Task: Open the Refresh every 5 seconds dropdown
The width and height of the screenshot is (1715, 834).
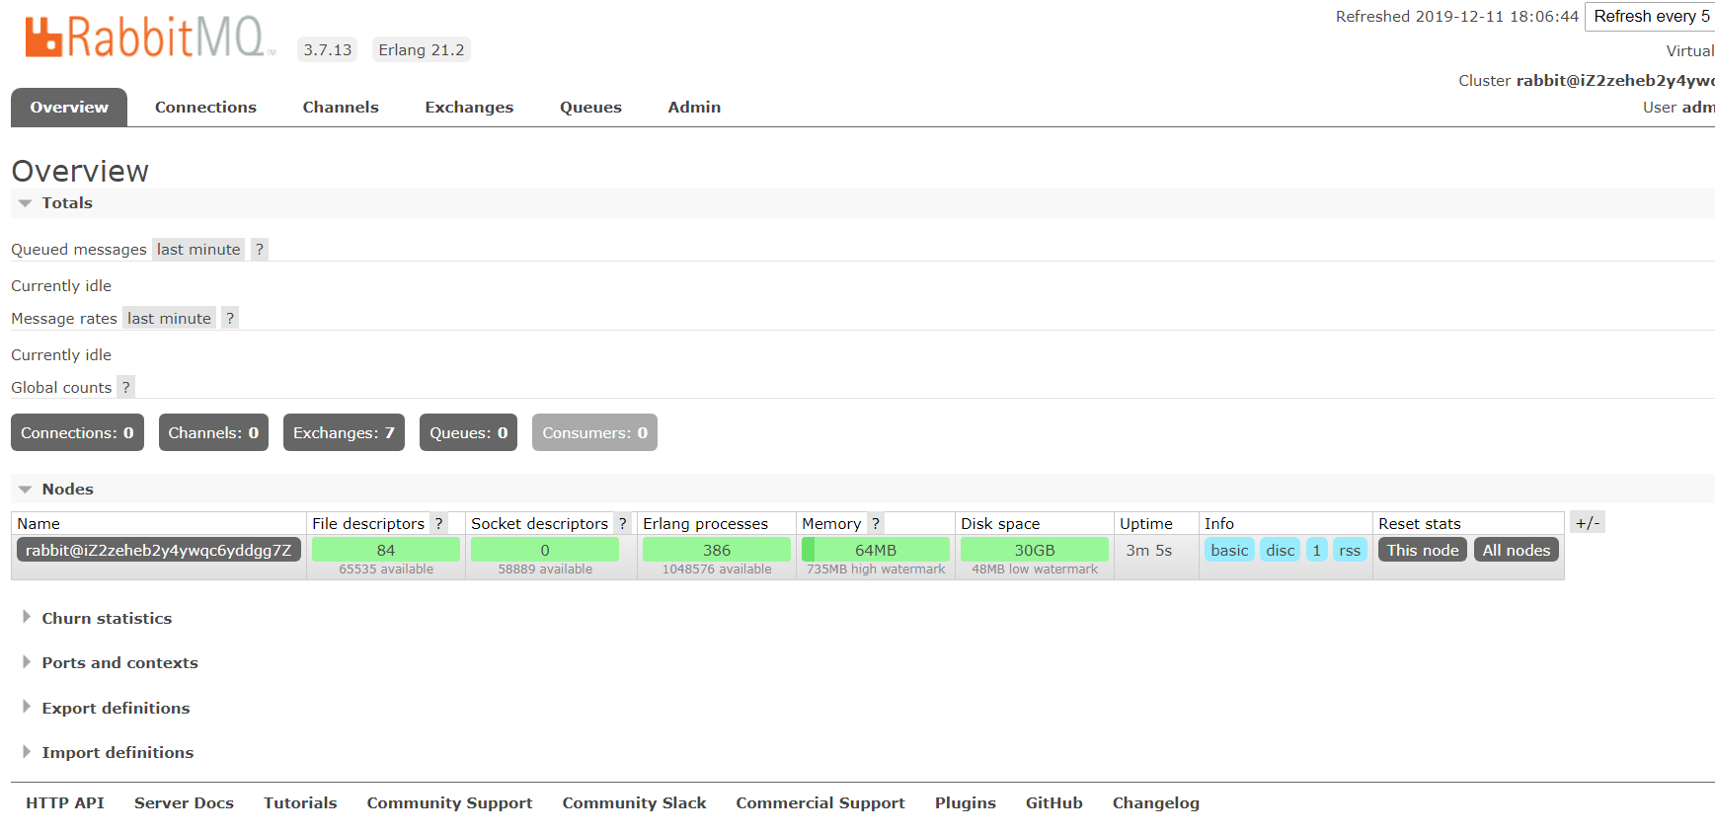Action: [x=1650, y=17]
